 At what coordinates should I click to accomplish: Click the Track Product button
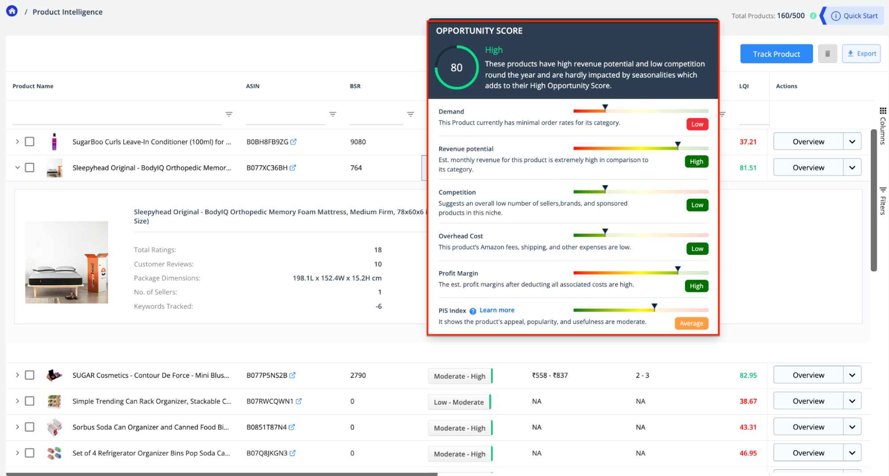point(776,54)
